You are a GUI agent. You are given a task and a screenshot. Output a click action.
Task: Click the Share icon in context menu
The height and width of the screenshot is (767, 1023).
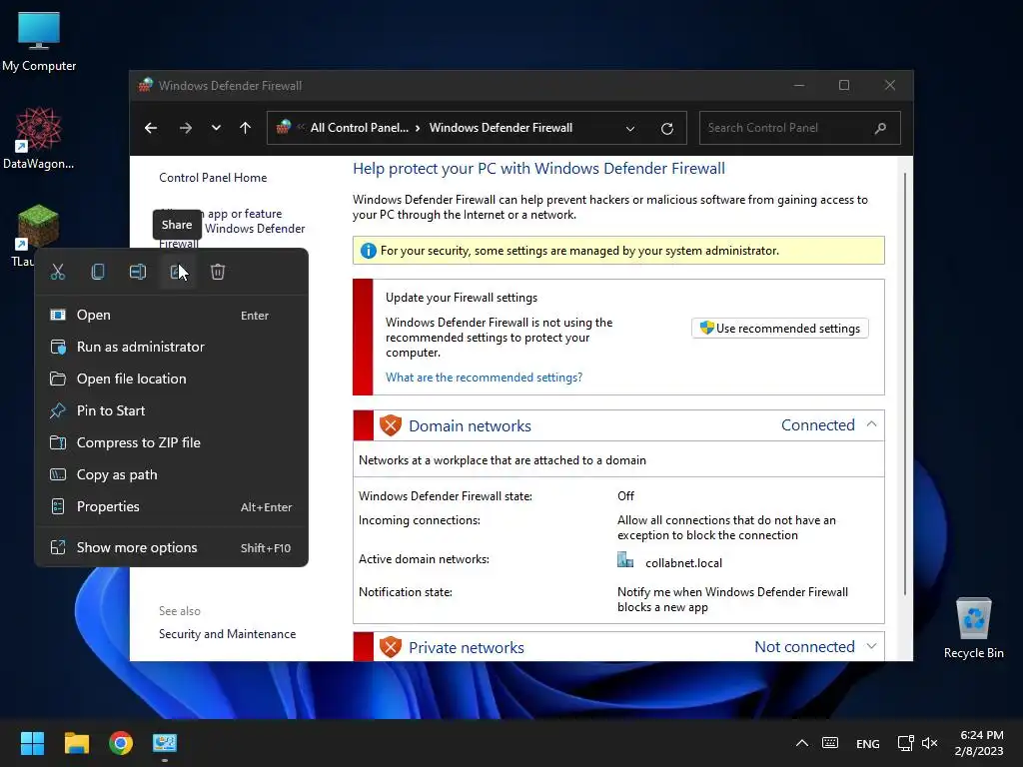[x=178, y=272]
